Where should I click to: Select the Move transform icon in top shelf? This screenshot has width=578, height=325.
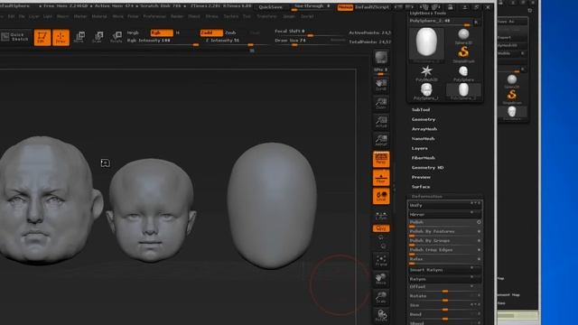pos(79,37)
